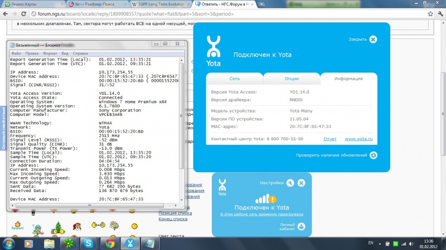Viewport: 446px width, 250px height.
Task: Switch to Опции tab in Yota panel
Action: (x=292, y=79)
